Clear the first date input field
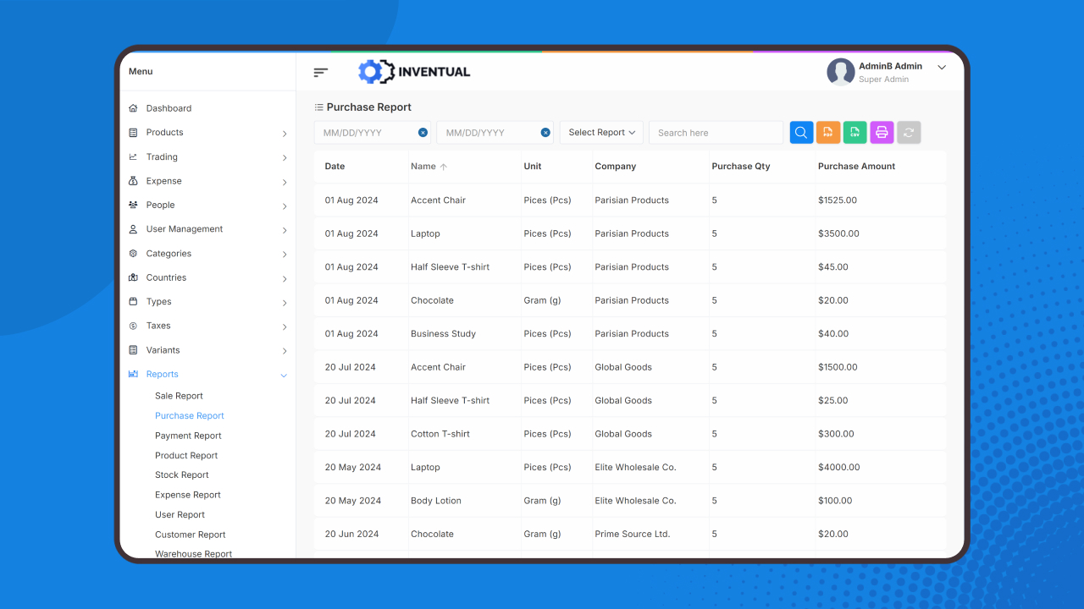The width and height of the screenshot is (1084, 609). point(423,132)
